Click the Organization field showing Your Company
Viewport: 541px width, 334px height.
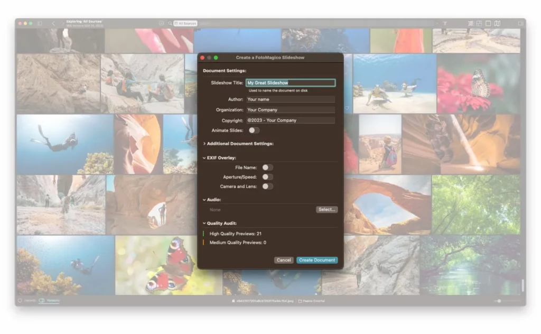coord(291,110)
